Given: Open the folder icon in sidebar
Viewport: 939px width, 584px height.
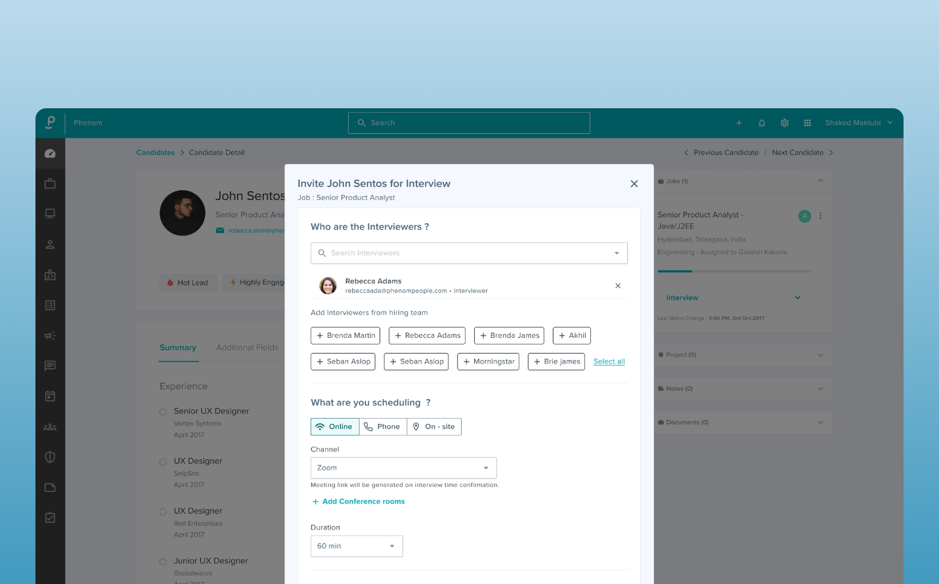Looking at the screenshot, I should pyautogui.click(x=50, y=487).
